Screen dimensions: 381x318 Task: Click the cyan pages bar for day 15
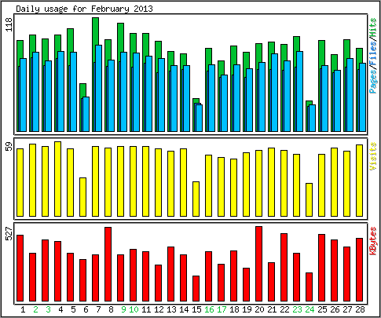200,118
